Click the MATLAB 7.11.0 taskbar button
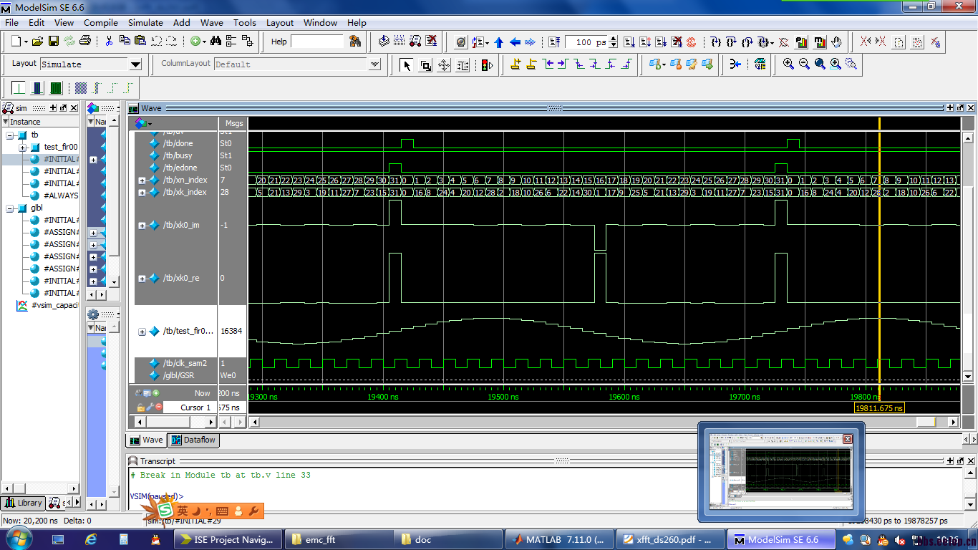The width and height of the screenshot is (978, 550). 558,539
